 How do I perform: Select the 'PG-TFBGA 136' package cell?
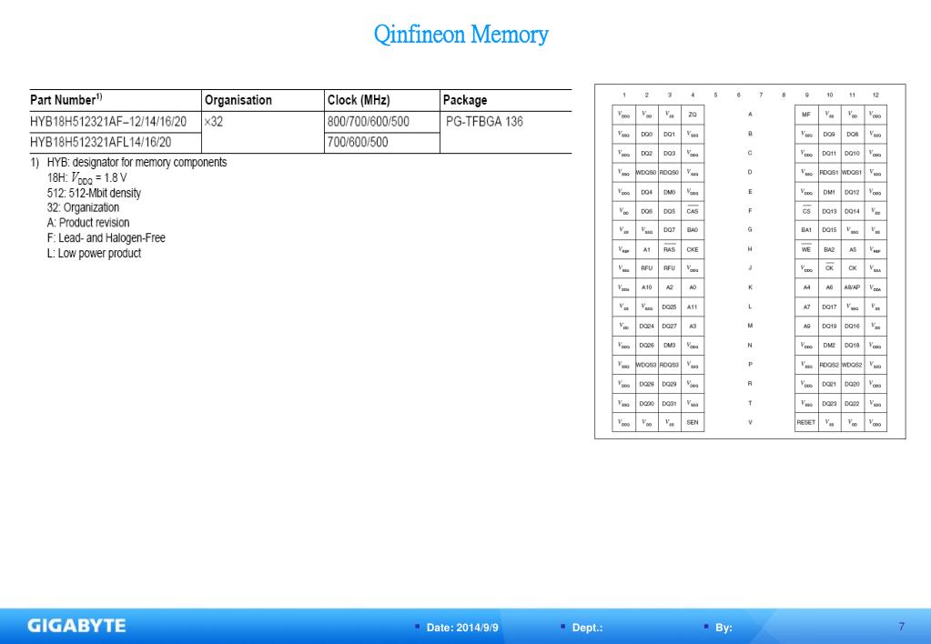tap(484, 122)
